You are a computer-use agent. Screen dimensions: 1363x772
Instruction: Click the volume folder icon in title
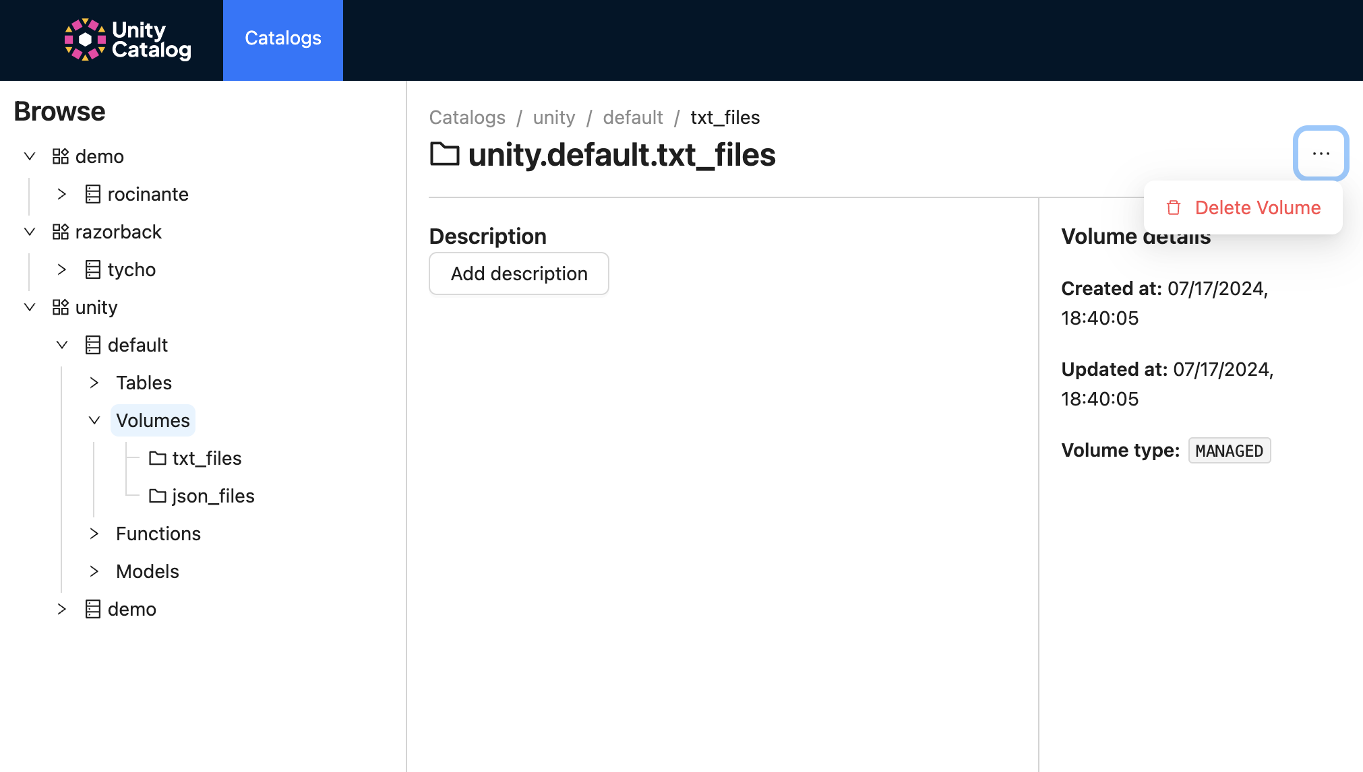(445, 154)
